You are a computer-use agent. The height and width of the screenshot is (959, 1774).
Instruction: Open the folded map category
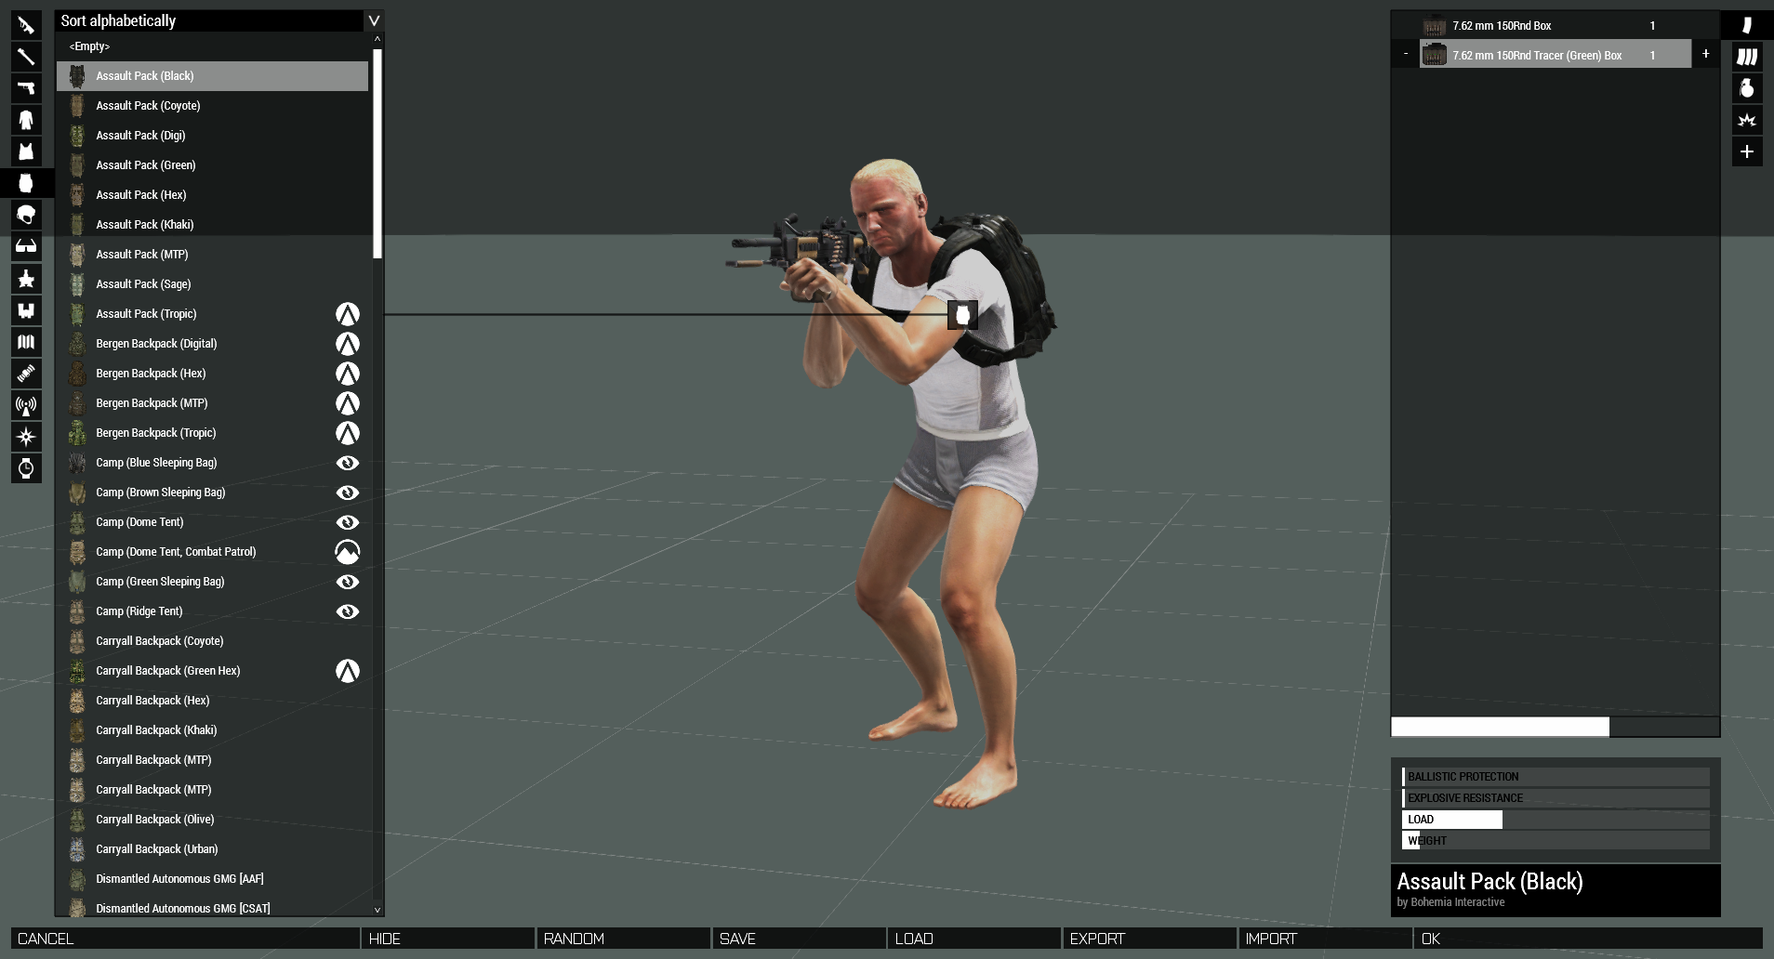26,341
